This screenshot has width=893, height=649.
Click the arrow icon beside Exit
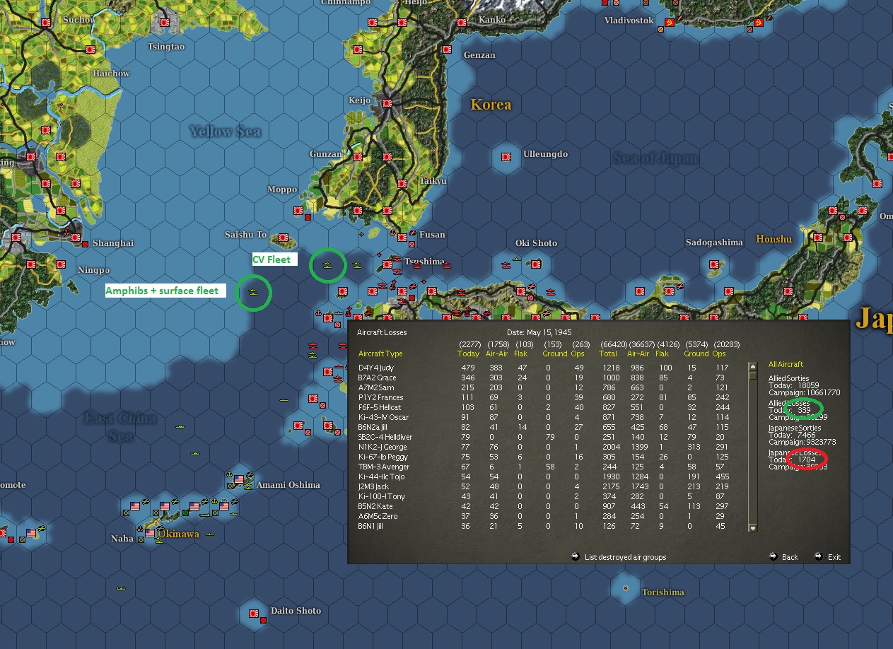pyautogui.click(x=819, y=556)
